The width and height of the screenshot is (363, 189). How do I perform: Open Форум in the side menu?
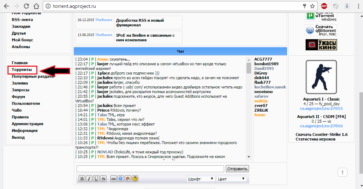(18, 97)
